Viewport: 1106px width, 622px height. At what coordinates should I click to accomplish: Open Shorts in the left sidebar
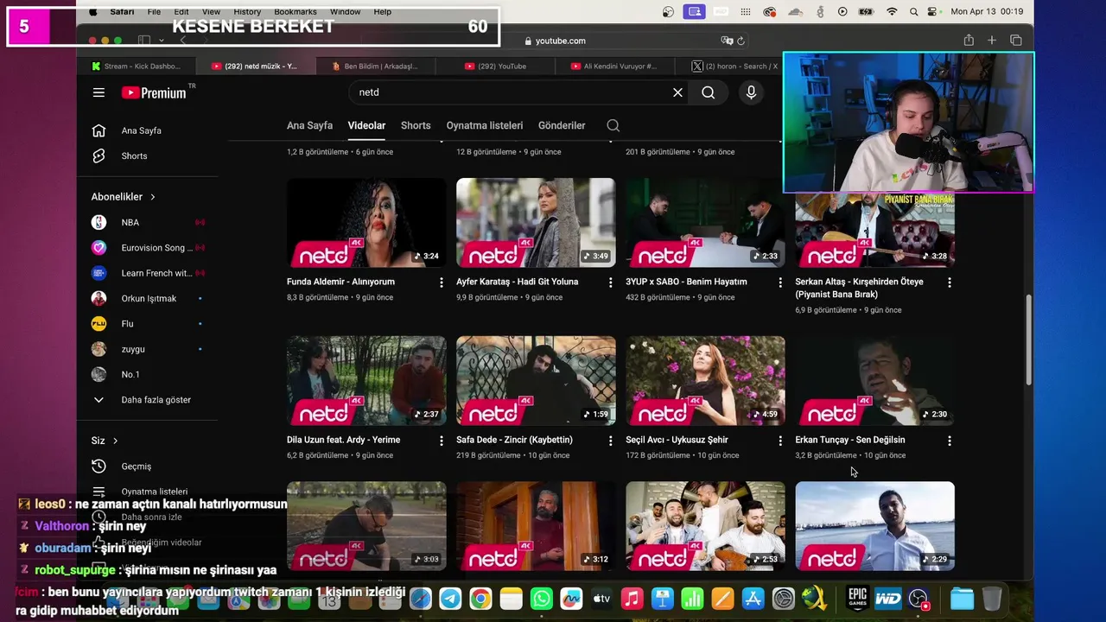(x=134, y=156)
